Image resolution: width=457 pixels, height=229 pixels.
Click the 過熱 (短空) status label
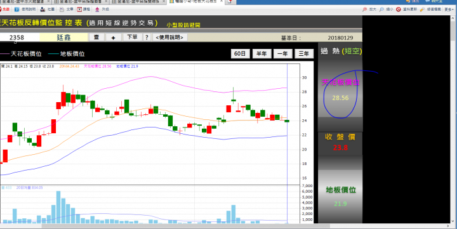[x=341, y=51]
